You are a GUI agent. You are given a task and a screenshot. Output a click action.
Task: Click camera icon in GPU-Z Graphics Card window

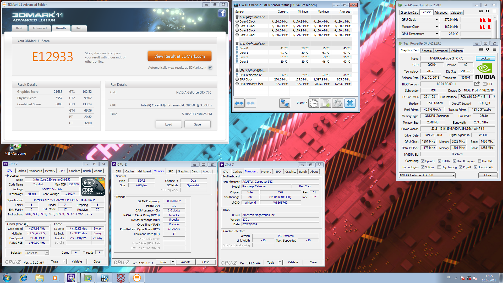pyautogui.click(x=481, y=50)
